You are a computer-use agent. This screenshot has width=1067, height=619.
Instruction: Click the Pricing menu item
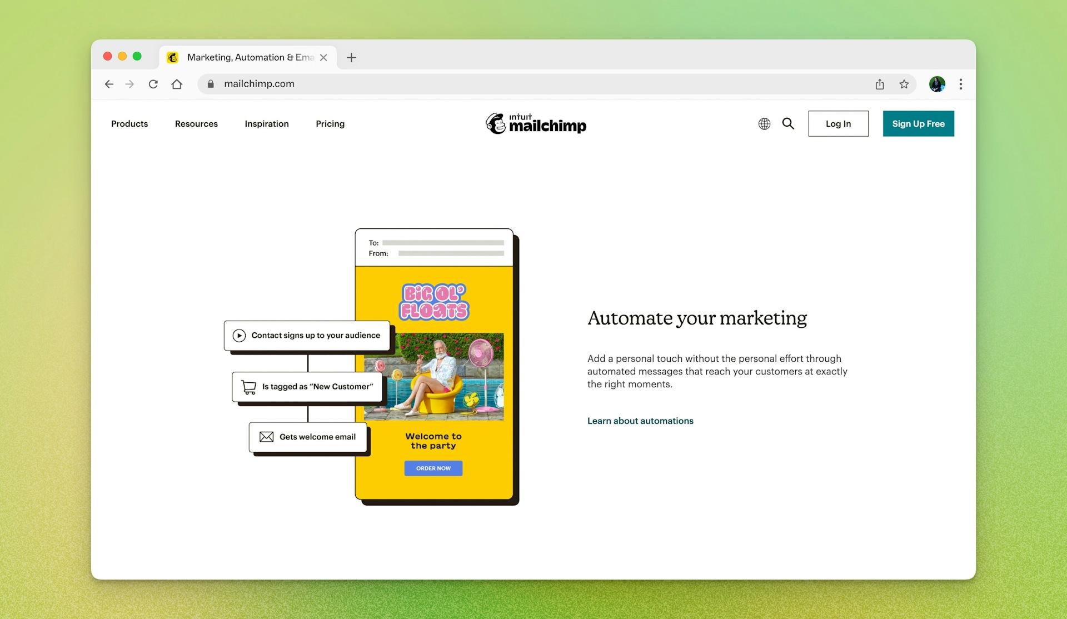pyautogui.click(x=330, y=123)
